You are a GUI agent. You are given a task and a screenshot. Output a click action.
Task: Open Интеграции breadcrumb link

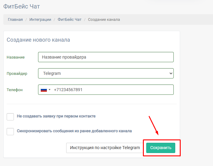(40, 20)
